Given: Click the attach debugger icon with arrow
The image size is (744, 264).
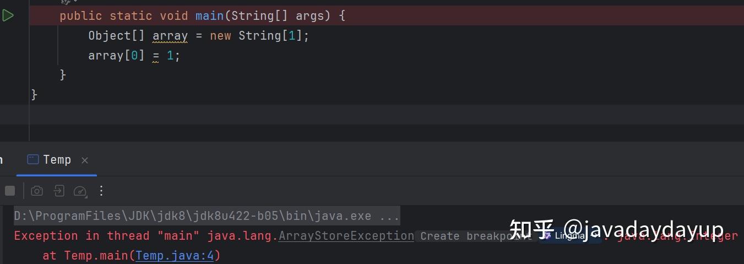Looking at the screenshot, I should click(59, 191).
